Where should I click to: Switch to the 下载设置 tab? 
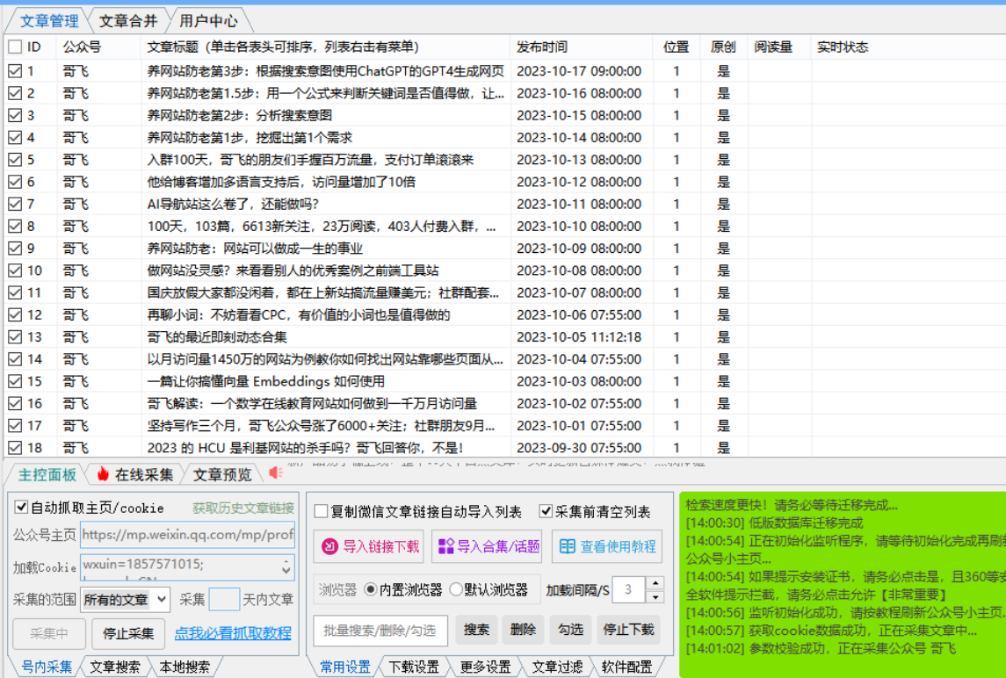pos(413,667)
